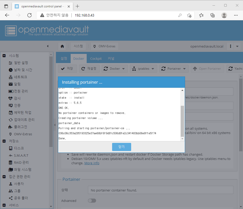Collapse the left navigation panel arrow
Image resolution: width=243 pixels, height=209 pixels.
[48, 46]
